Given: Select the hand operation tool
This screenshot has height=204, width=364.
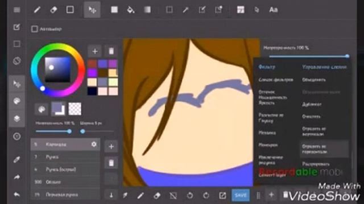Looking at the screenshot, I should (x=257, y=10).
